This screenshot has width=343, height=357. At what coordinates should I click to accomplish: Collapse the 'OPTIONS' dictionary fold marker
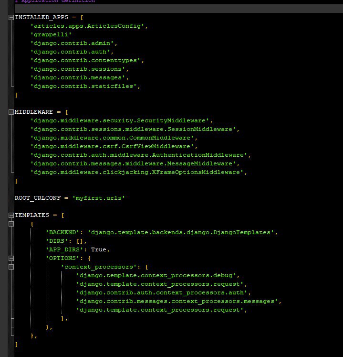click(11, 258)
